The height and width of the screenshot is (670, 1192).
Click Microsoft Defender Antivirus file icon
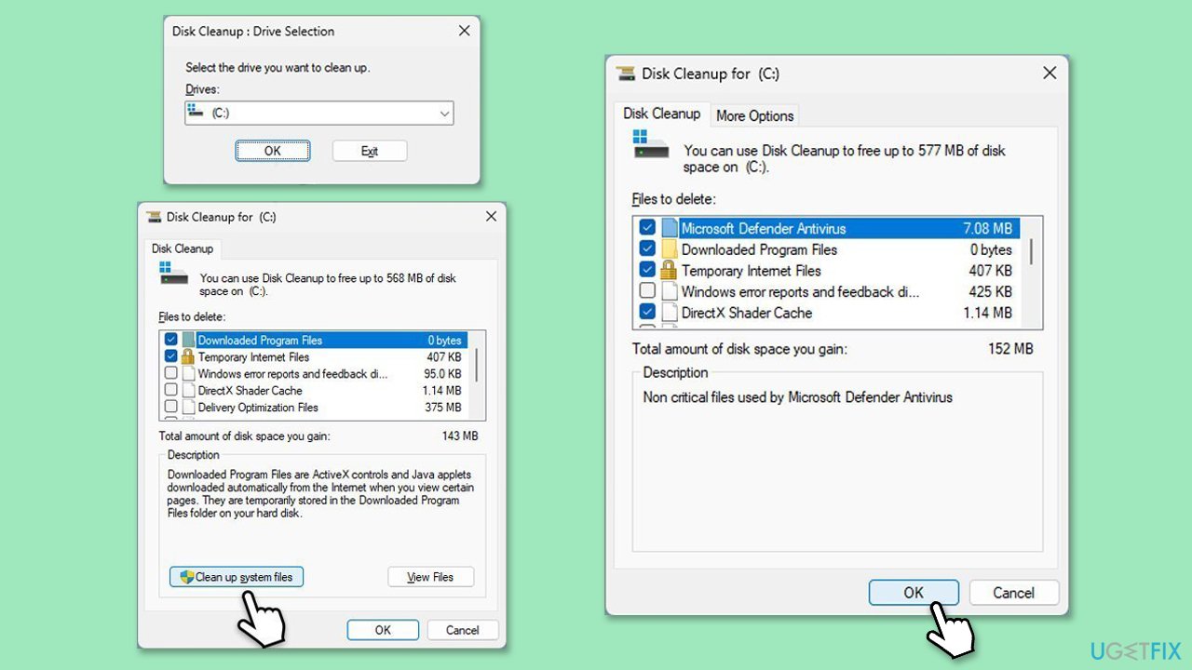(x=670, y=228)
